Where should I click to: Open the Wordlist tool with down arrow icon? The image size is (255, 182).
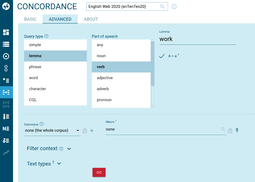[x=6, y=116]
